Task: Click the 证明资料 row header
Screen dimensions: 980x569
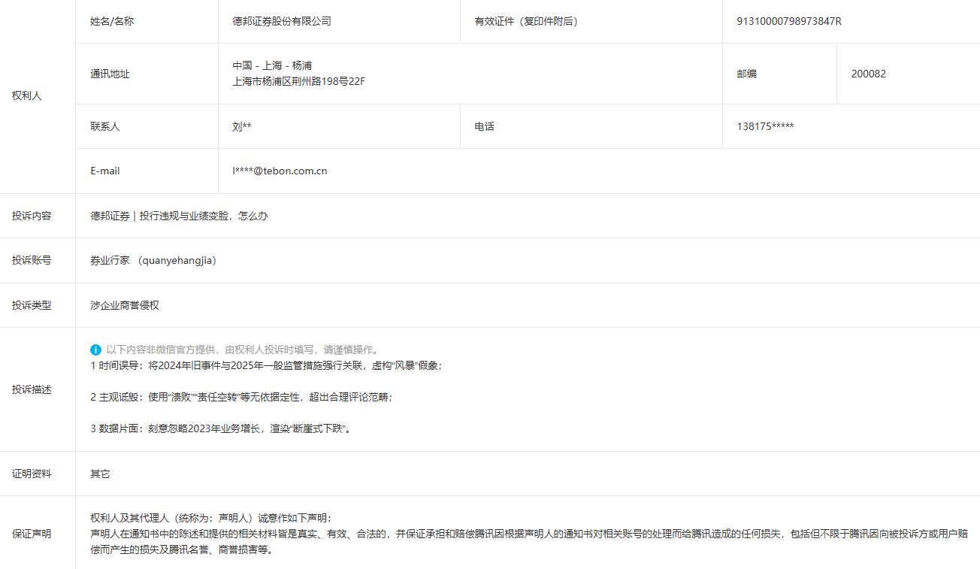Action: click(32, 474)
